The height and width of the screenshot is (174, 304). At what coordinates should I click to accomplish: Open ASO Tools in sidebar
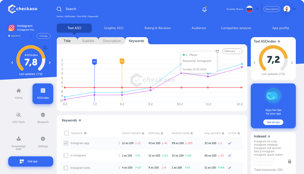click(18, 118)
